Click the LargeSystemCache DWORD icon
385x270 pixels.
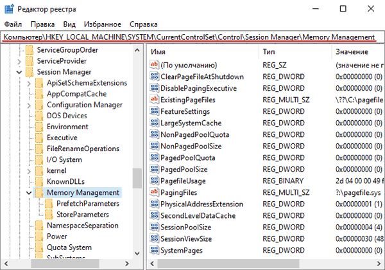click(x=154, y=122)
